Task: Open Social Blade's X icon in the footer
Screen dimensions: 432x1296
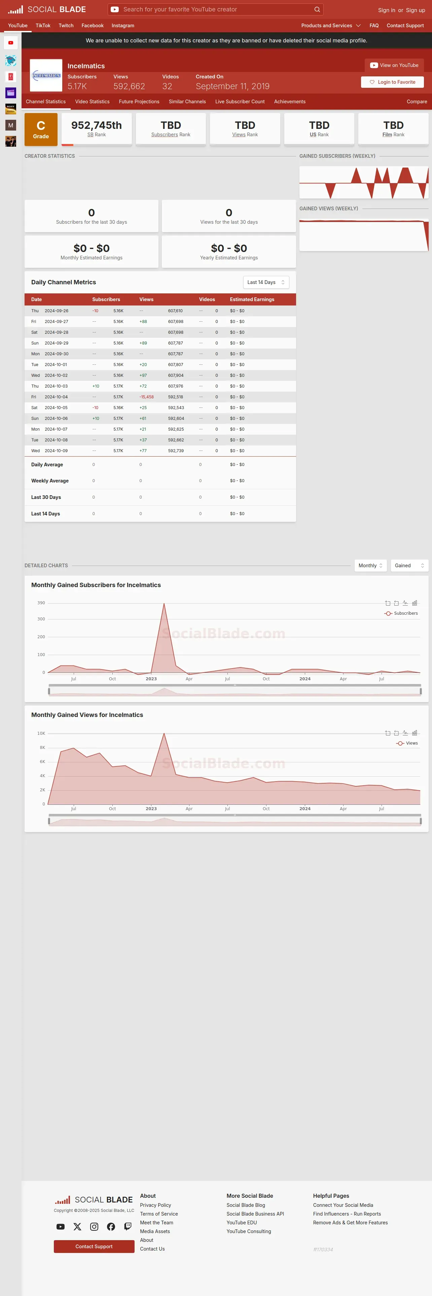Action: point(77,1227)
